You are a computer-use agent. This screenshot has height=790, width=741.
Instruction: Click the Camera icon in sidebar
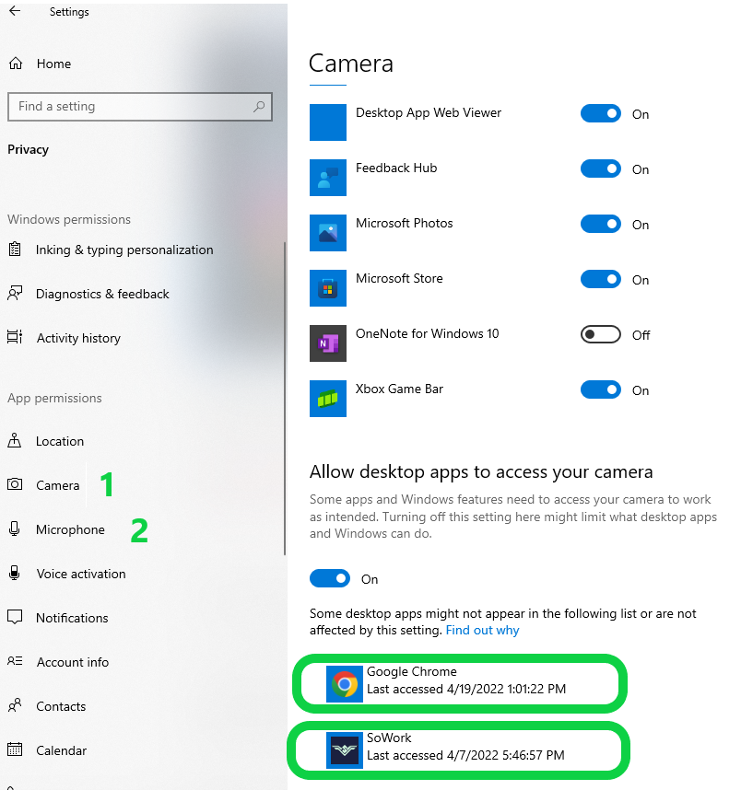pyautogui.click(x=15, y=484)
